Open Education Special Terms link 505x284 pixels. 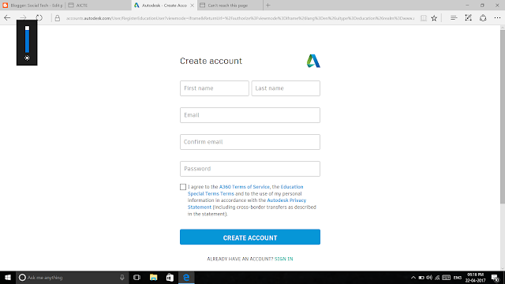tap(211, 193)
